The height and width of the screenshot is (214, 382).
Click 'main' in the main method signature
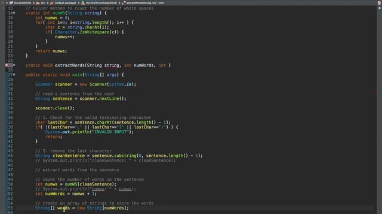77,74
